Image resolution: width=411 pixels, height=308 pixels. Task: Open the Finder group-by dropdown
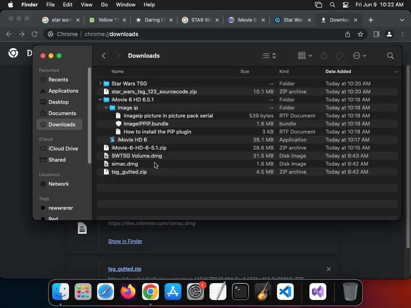(305, 56)
